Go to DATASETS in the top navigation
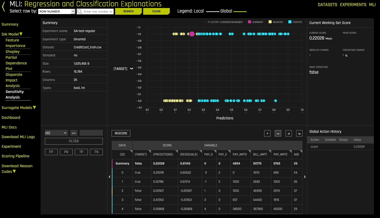The image size is (380, 218). (x=327, y=5)
